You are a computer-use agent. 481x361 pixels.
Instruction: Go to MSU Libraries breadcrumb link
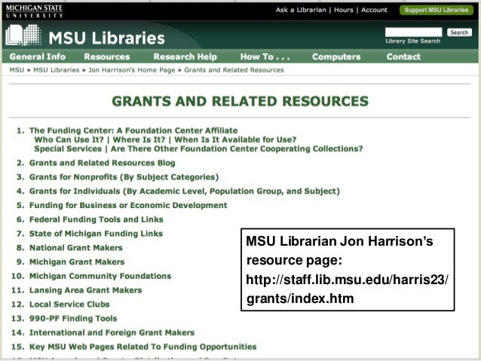pyautogui.click(x=56, y=70)
